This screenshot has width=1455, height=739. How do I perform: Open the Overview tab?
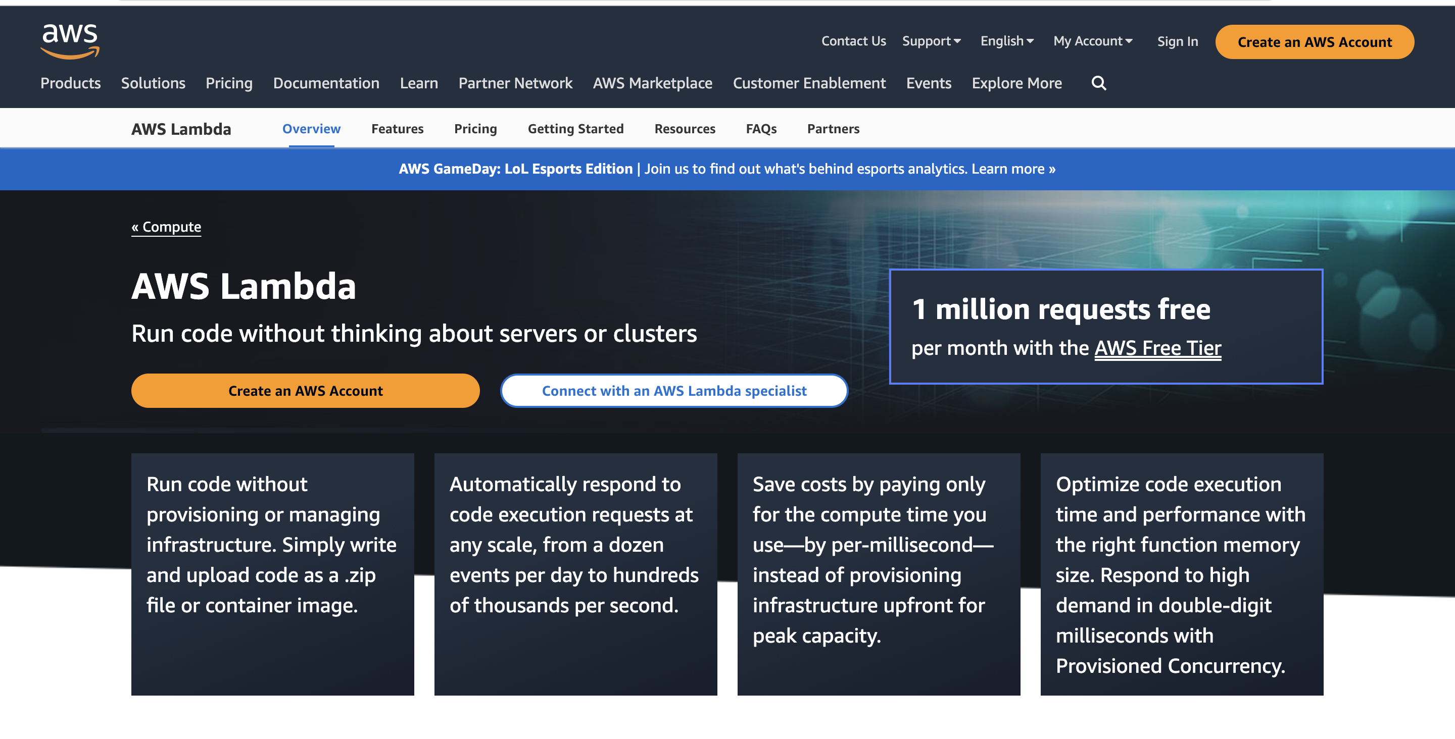[311, 127]
